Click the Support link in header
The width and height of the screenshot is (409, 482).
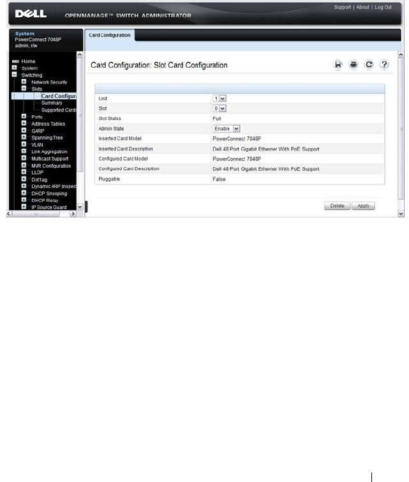click(x=342, y=7)
